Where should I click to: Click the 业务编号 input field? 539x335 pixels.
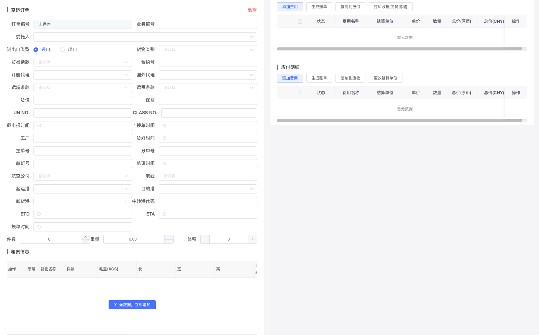(208, 24)
